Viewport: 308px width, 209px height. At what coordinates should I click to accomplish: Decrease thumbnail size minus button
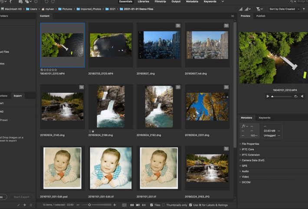tap(78, 205)
